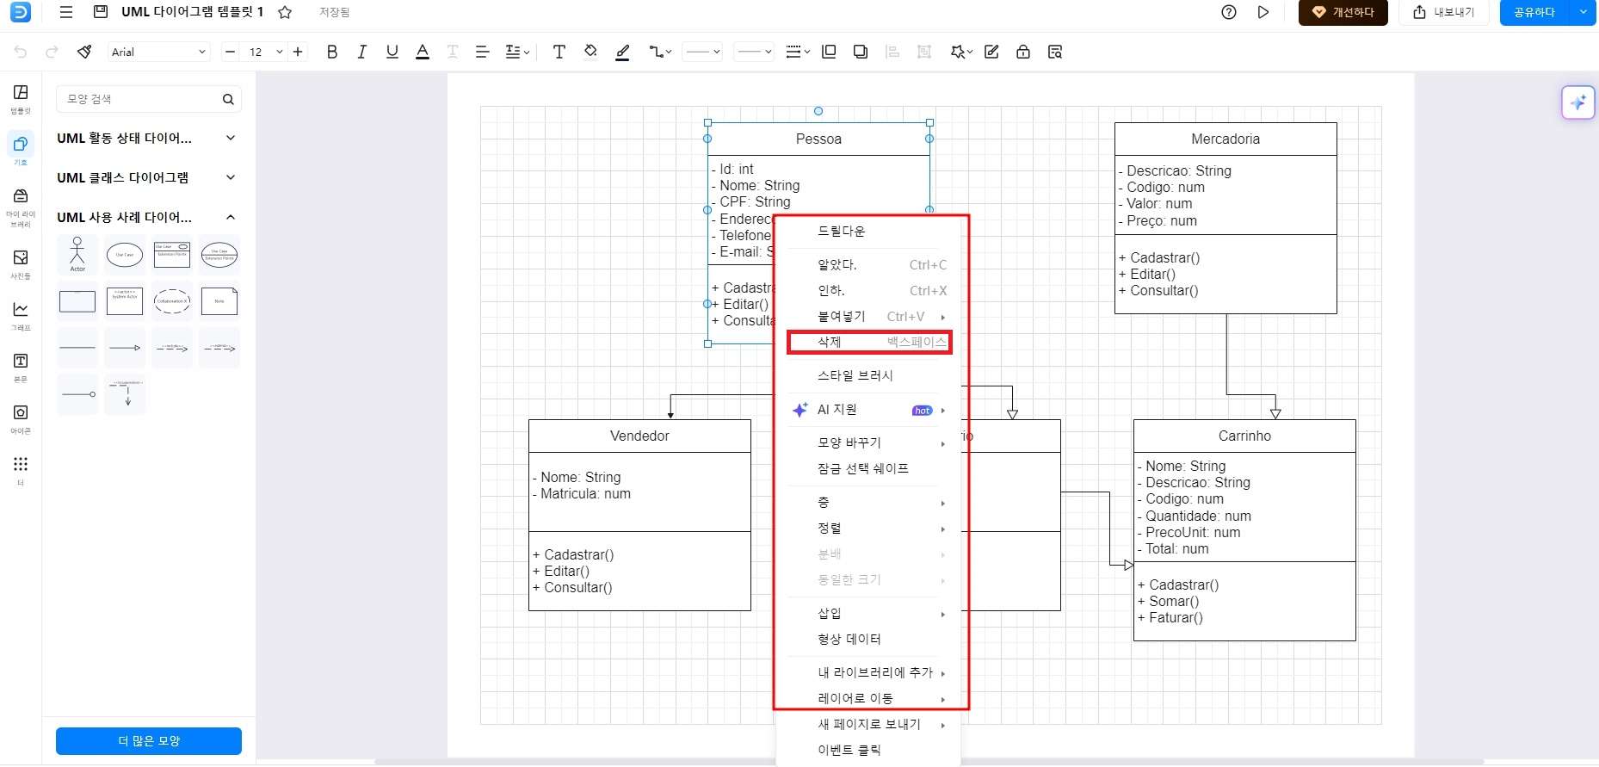The width and height of the screenshot is (1599, 767).
Task: Open the share button dropdown arrow
Action: point(1583,12)
